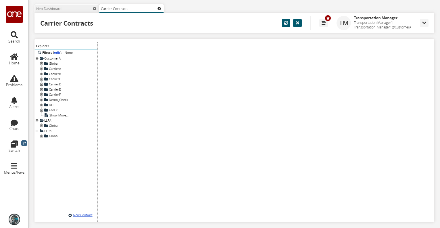This screenshot has height=228, width=440.
Task: Open the Problems view
Action: click(x=14, y=81)
